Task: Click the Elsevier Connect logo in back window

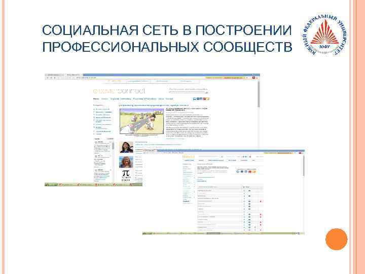Action: [119, 91]
